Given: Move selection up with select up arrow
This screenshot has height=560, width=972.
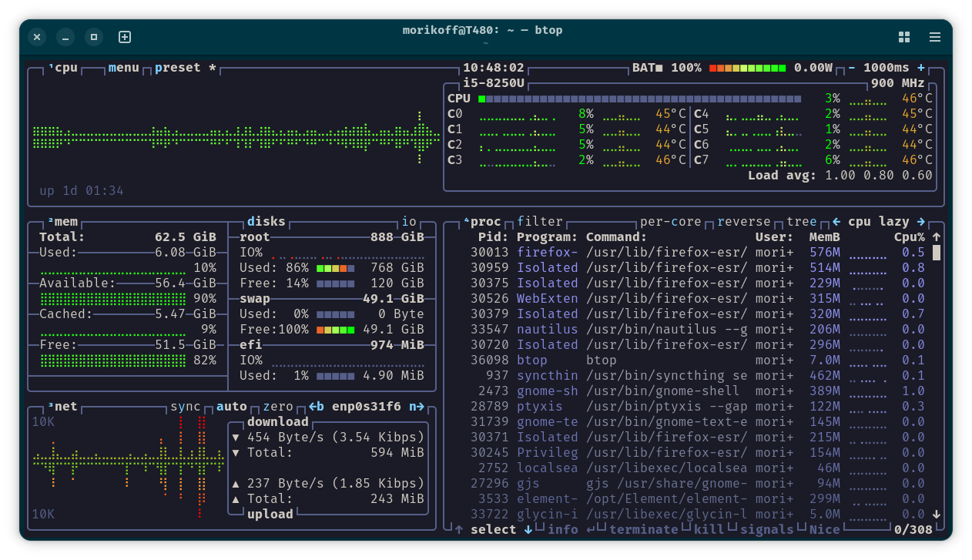Looking at the screenshot, I should pyautogui.click(x=459, y=530).
